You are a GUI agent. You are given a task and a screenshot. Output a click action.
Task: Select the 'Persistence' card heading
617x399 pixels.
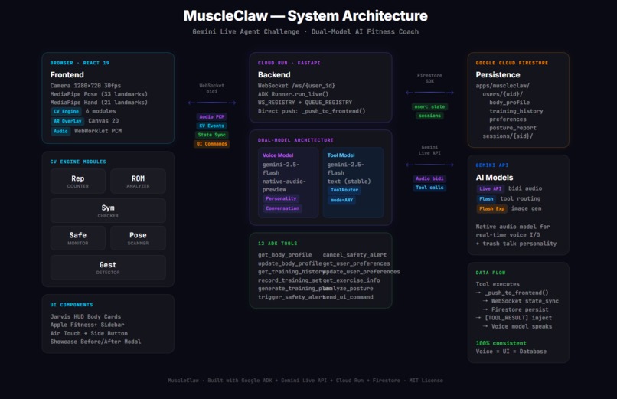(x=498, y=75)
